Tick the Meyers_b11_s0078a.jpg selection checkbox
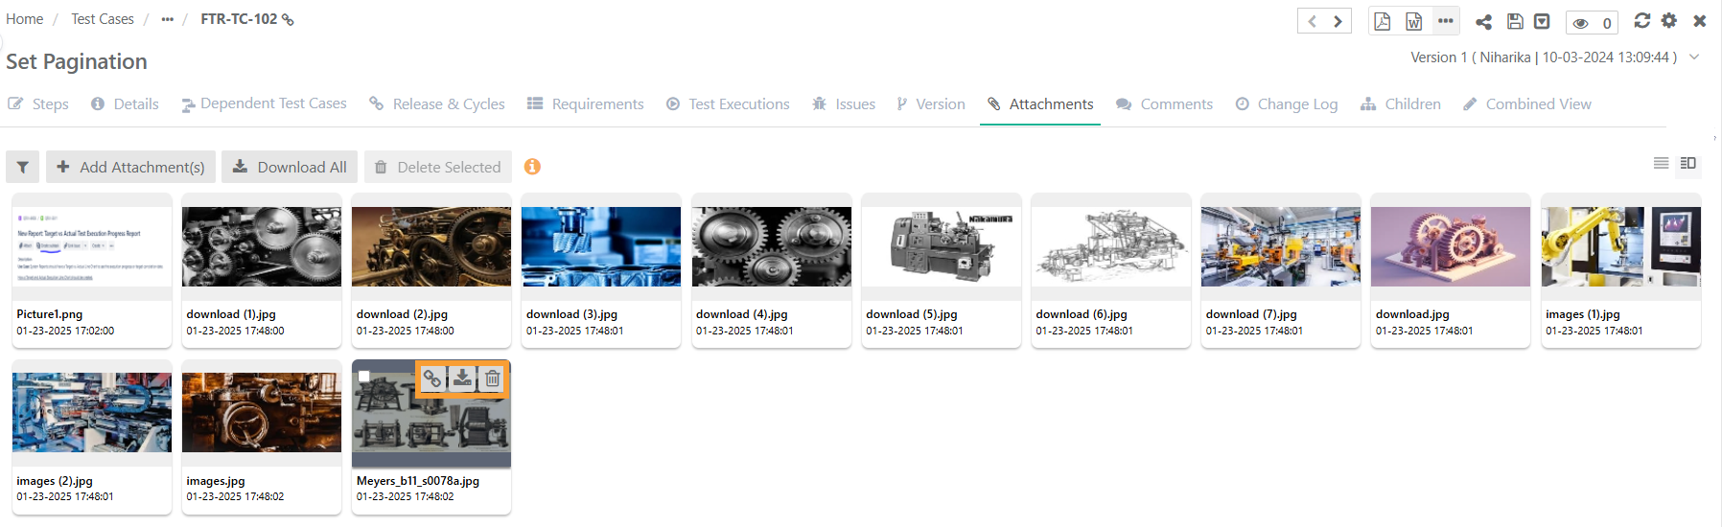Image resolution: width=1722 pixels, height=527 pixels. click(364, 377)
